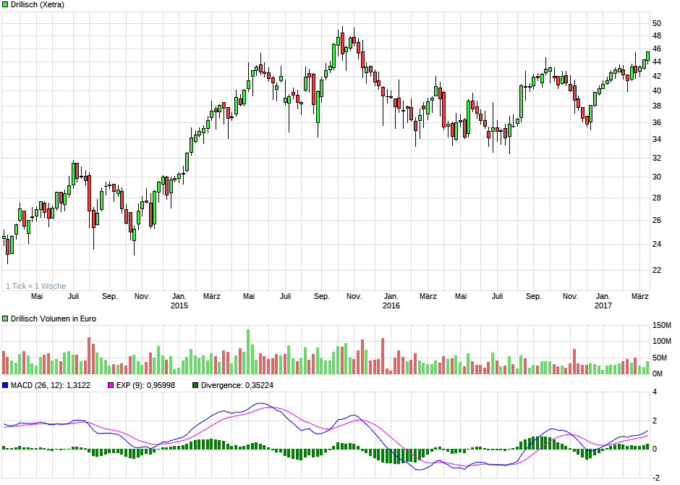
Task: Click the first 'Mai' label on the date axis
Action: 38,296
